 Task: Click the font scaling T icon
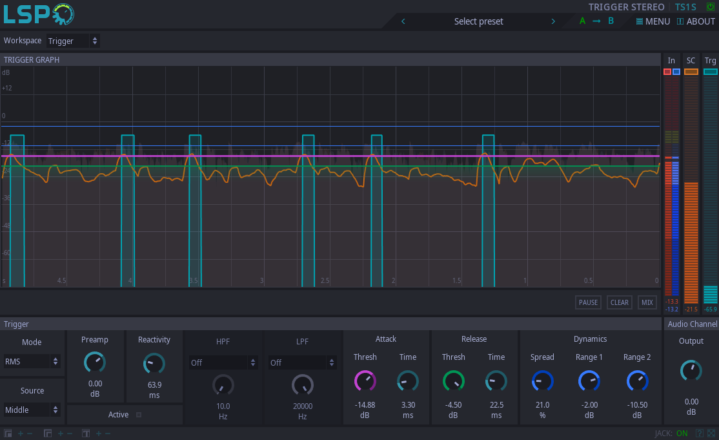(x=86, y=433)
